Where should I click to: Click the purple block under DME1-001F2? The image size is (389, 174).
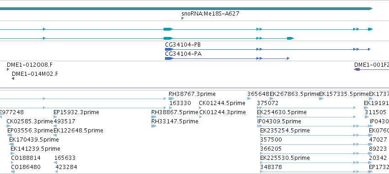click(357, 69)
